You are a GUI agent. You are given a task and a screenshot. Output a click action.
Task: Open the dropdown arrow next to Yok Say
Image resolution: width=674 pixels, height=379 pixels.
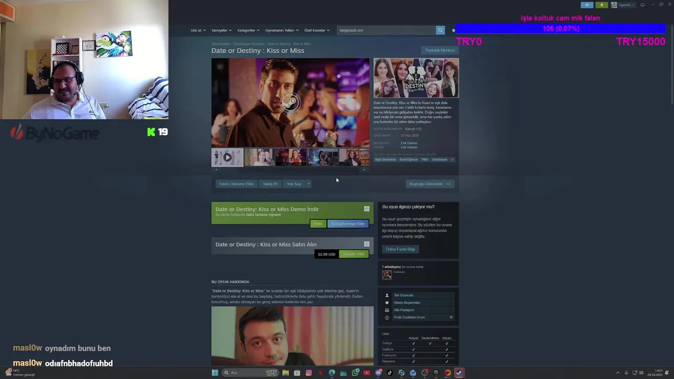click(308, 184)
